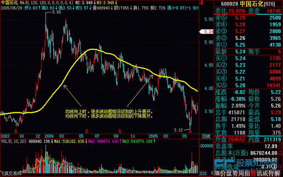Screen dimensions: 283x177
Task: Click the 卖② ask row at 5.26
Action: tap(248, 38)
